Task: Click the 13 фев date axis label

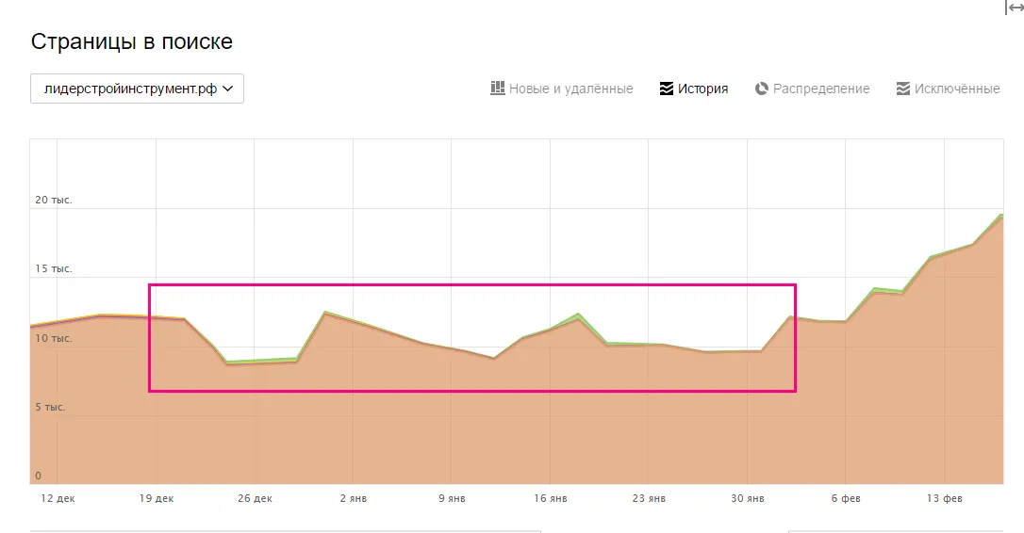Action: tap(945, 498)
